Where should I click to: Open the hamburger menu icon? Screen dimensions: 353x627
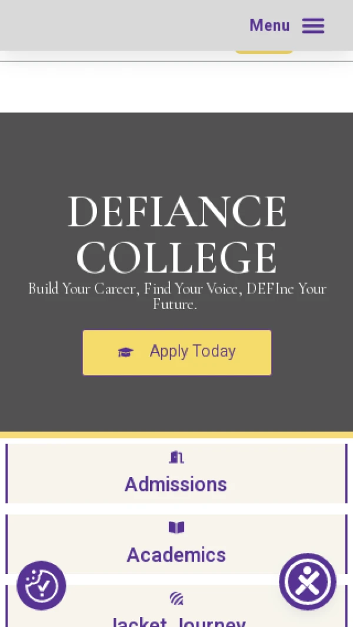click(313, 25)
